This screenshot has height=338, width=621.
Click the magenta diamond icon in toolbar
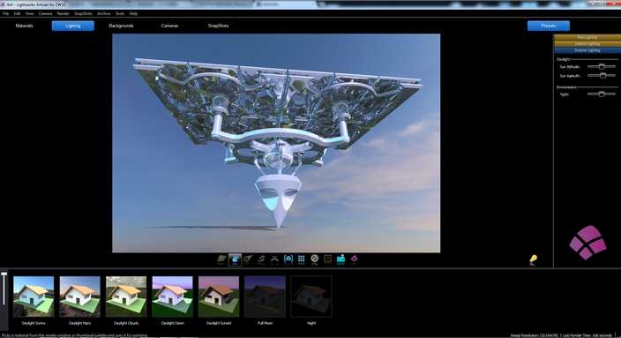pyautogui.click(x=355, y=259)
